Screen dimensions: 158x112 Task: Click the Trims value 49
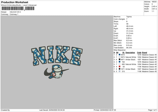(127, 24)
